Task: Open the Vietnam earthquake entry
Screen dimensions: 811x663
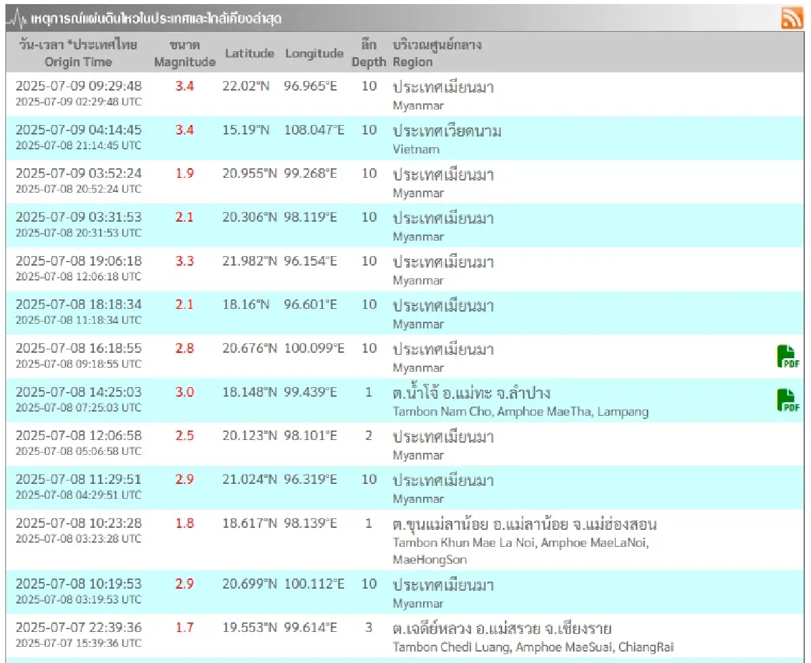Action: click(447, 131)
